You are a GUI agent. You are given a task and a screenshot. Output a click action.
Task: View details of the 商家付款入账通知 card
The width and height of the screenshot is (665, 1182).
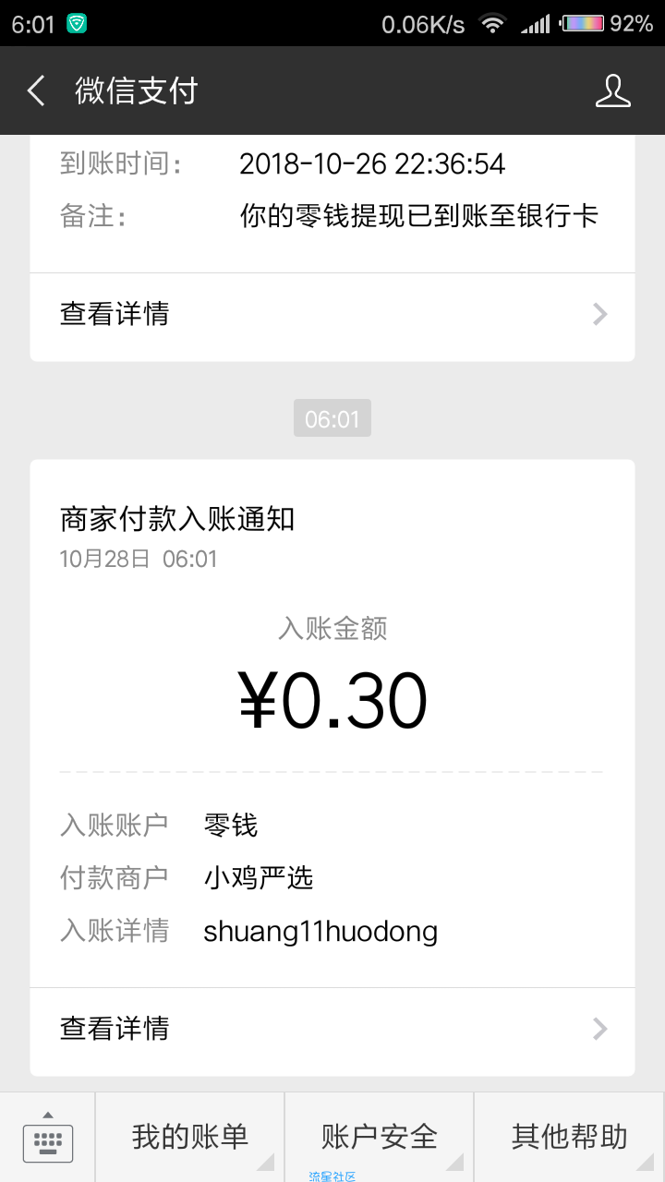(x=332, y=1029)
